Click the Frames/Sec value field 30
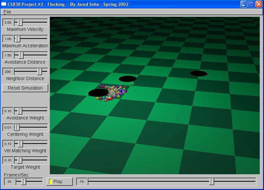Image resolution: width=264 pixels, height=190 pixels. click(x=10, y=181)
